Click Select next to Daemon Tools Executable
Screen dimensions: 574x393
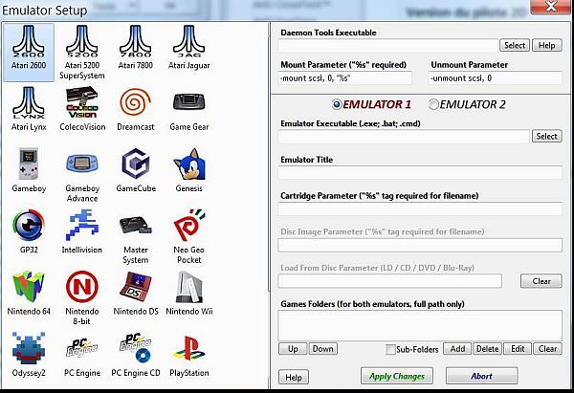point(515,45)
